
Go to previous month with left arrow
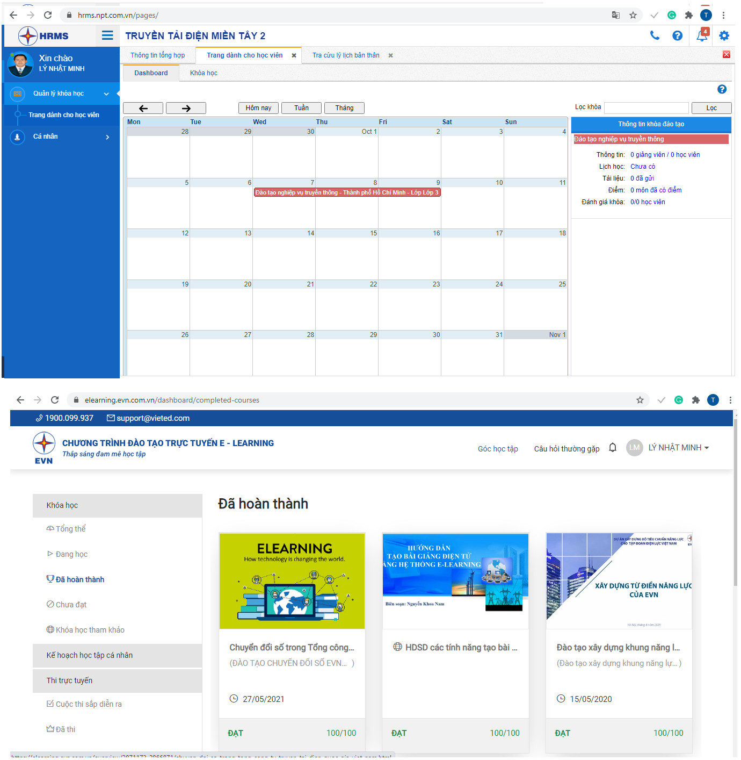[x=143, y=108]
